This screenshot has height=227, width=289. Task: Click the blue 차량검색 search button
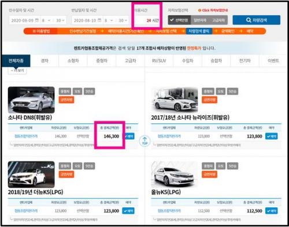point(257,20)
